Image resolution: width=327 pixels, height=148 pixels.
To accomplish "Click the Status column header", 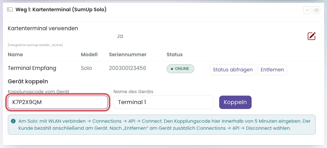I will [174, 54].
